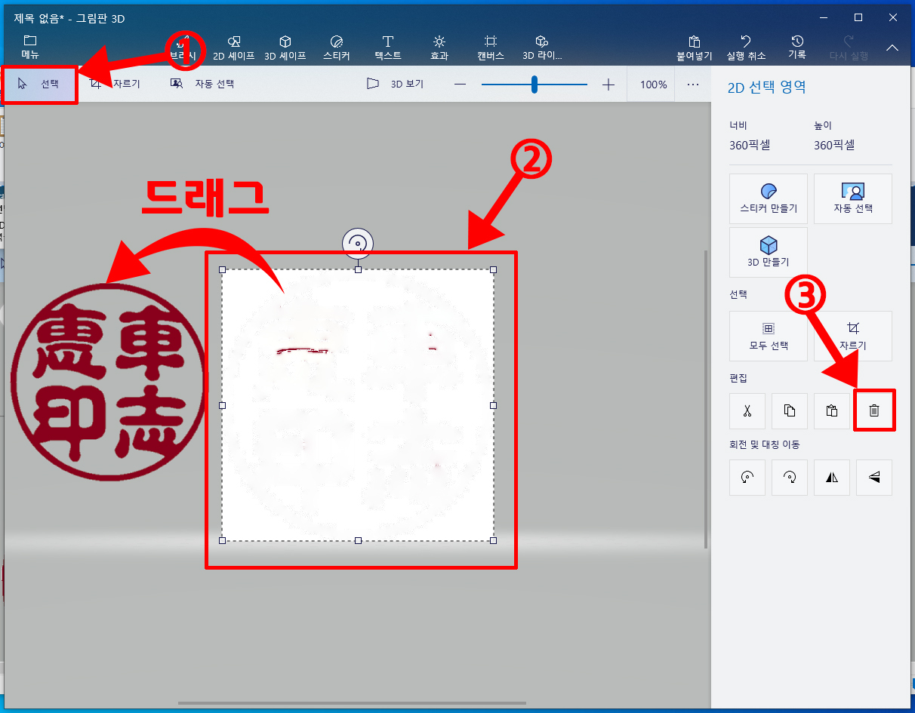Viewport: 915px width, 713px height.
Task: Toggle 3D 보기 view
Action: pyautogui.click(x=395, y=85)
